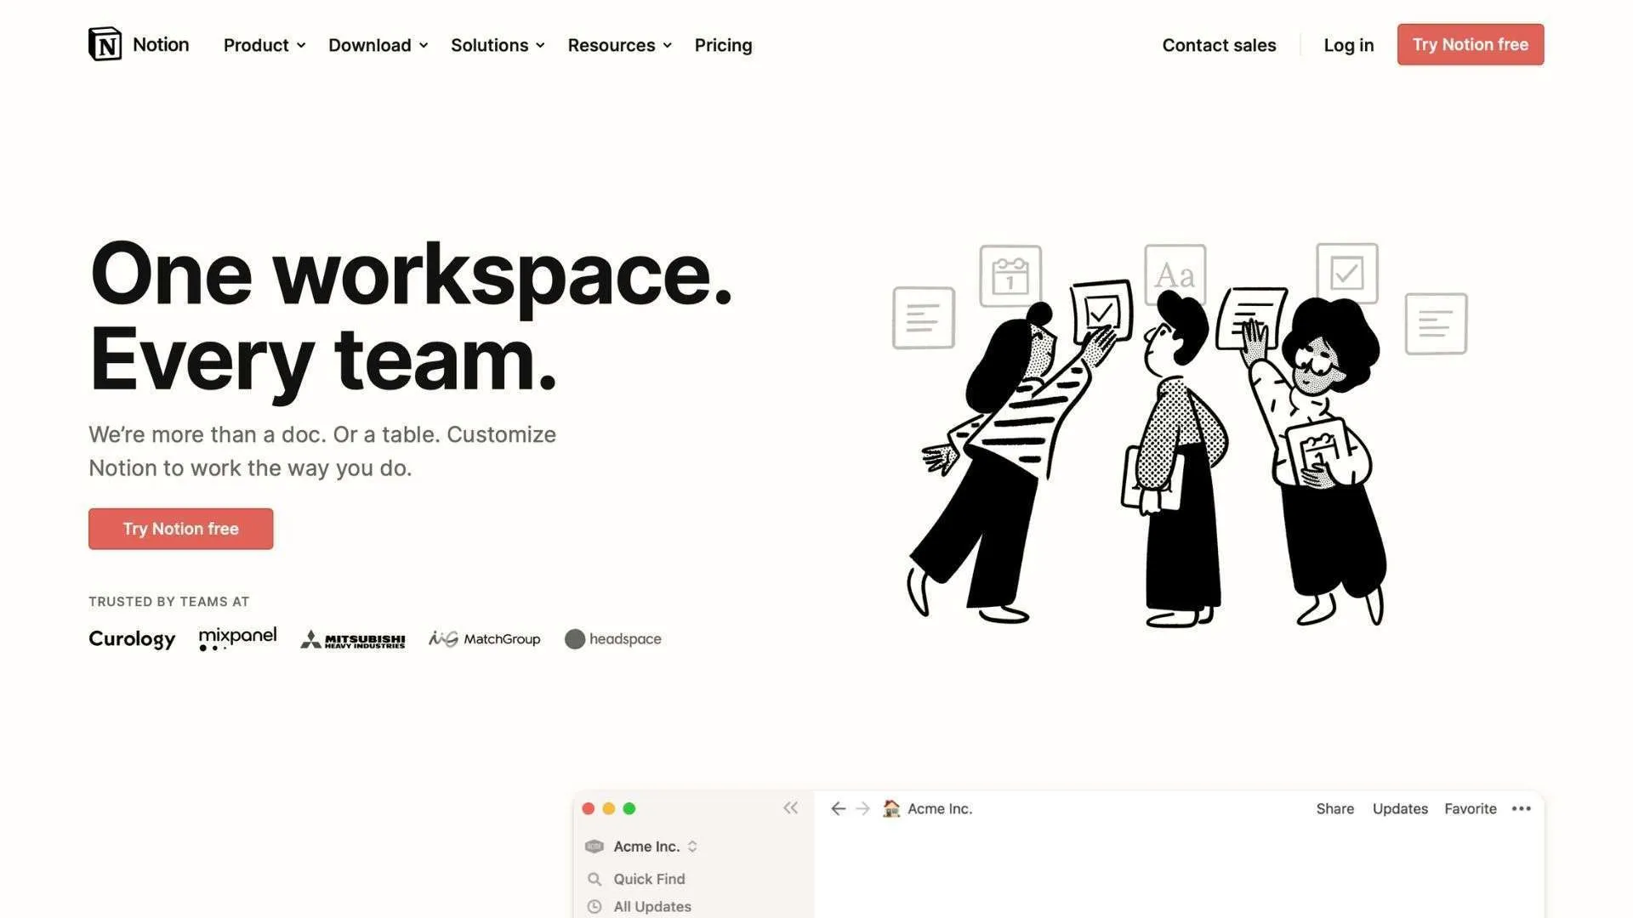Open the Resources dropdown
This screenshot has width=1633, height=918.
619,45
